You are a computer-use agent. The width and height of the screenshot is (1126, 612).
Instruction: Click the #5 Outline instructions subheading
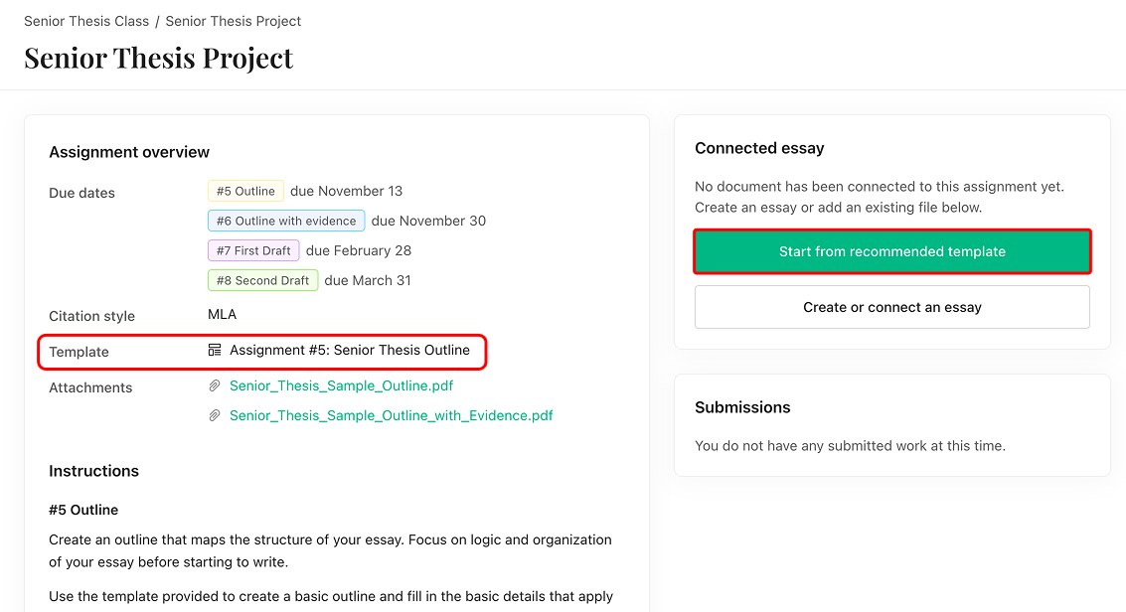point(83,510)
